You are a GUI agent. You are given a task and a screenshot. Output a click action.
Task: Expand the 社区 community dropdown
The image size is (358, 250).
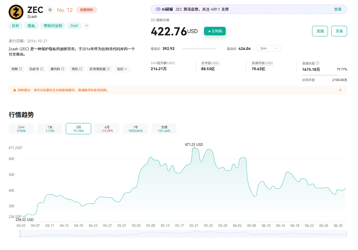tap(122, 69)
